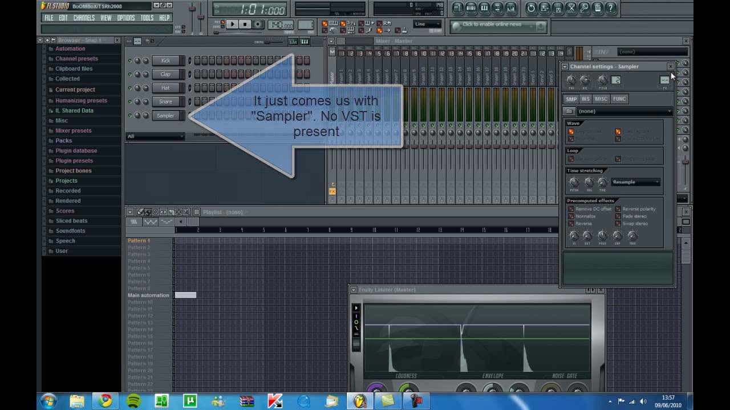The width and height of the screenshot is (730, 410).
Task: Click to enable online news bar
Action: (x=498, y=26)
